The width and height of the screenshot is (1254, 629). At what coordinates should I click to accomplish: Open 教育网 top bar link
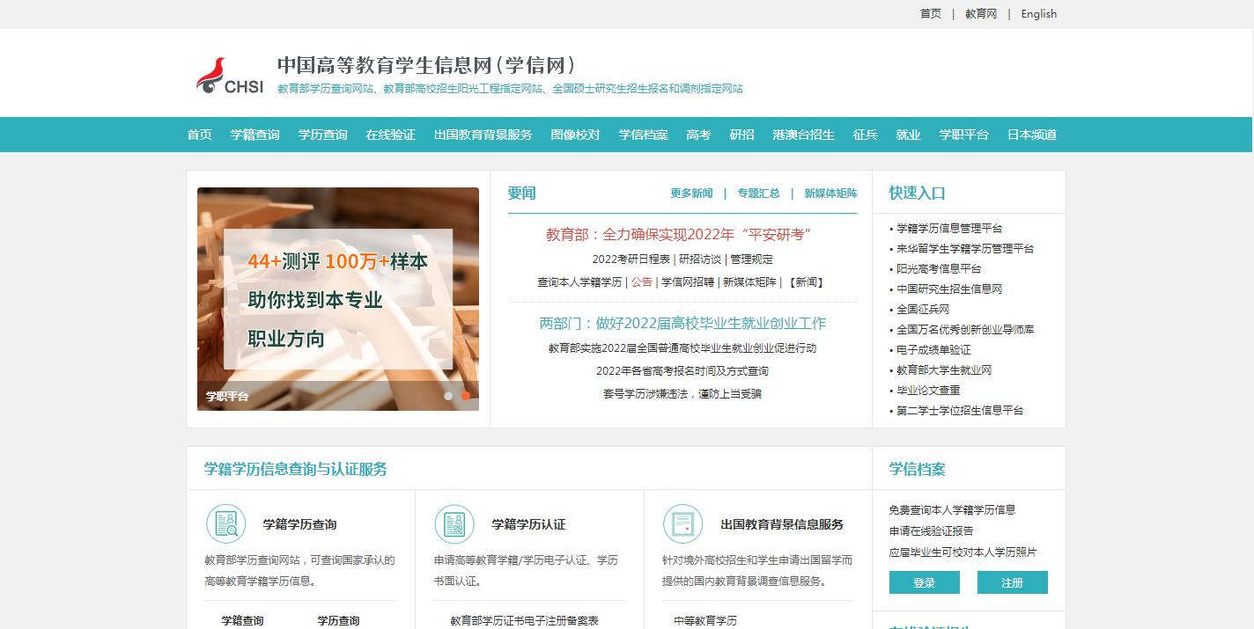click(981, 14)
